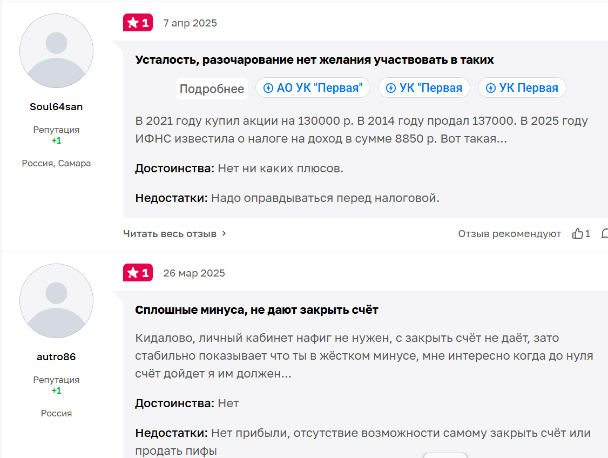Open autro86's profile by clicking username
608x458 pixels.
pos(56,356)
